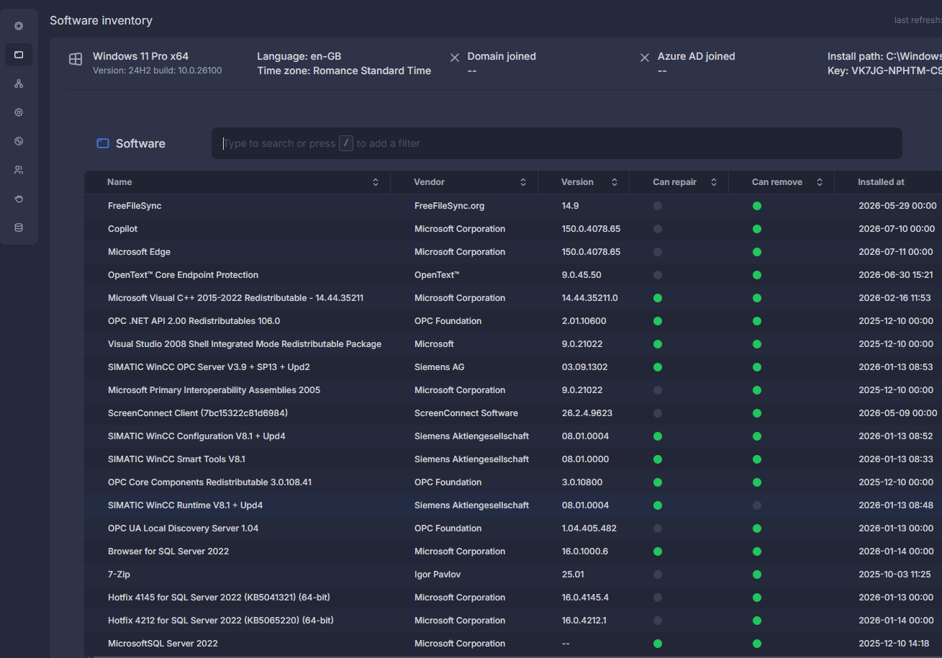Image resolution: width=942 pixels, height=658 pixels.
Task: Click the Language: en-GB text
Action: click(x=299, y=56)
